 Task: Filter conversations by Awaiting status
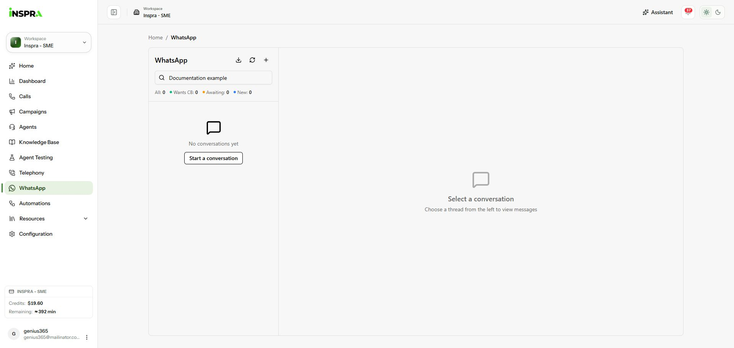pyautogui.click(x=216, y=92)
